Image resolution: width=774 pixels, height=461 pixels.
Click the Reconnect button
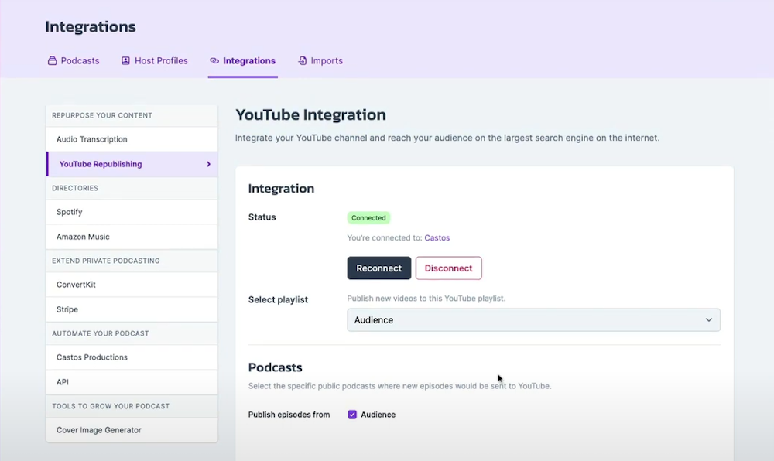coord(378,268)
